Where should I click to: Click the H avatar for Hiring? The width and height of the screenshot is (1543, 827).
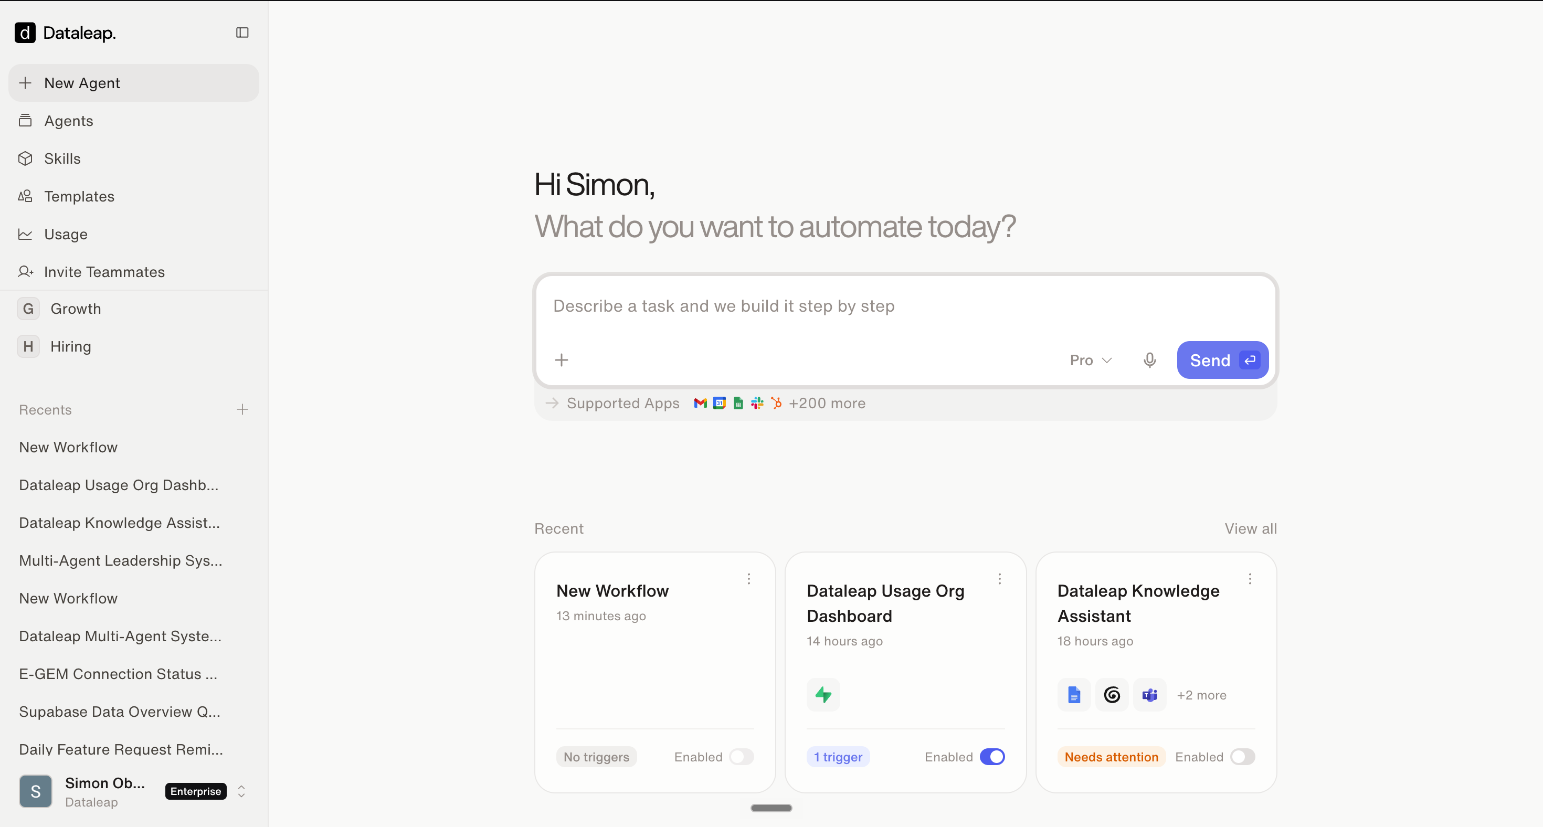pyautogui.click(x=28, y=346)
